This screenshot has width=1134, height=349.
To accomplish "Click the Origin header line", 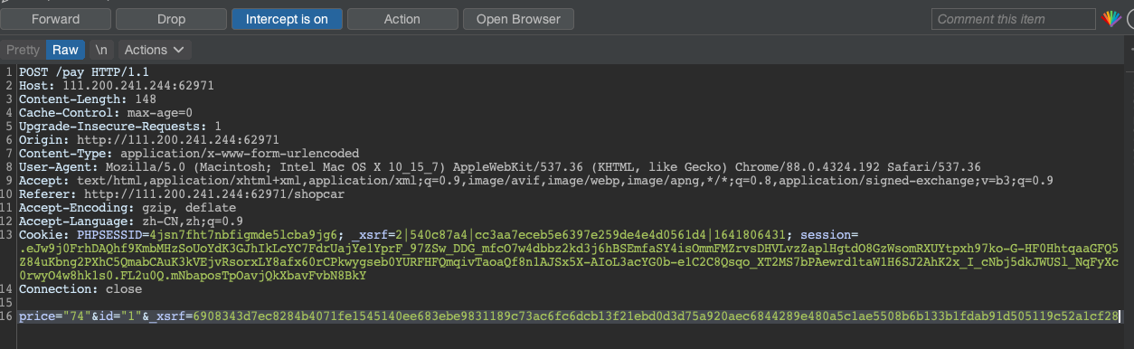I will (149, 140).
